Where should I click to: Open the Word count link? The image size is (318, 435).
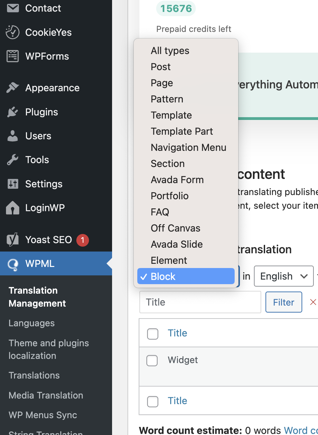pos(301,430)
